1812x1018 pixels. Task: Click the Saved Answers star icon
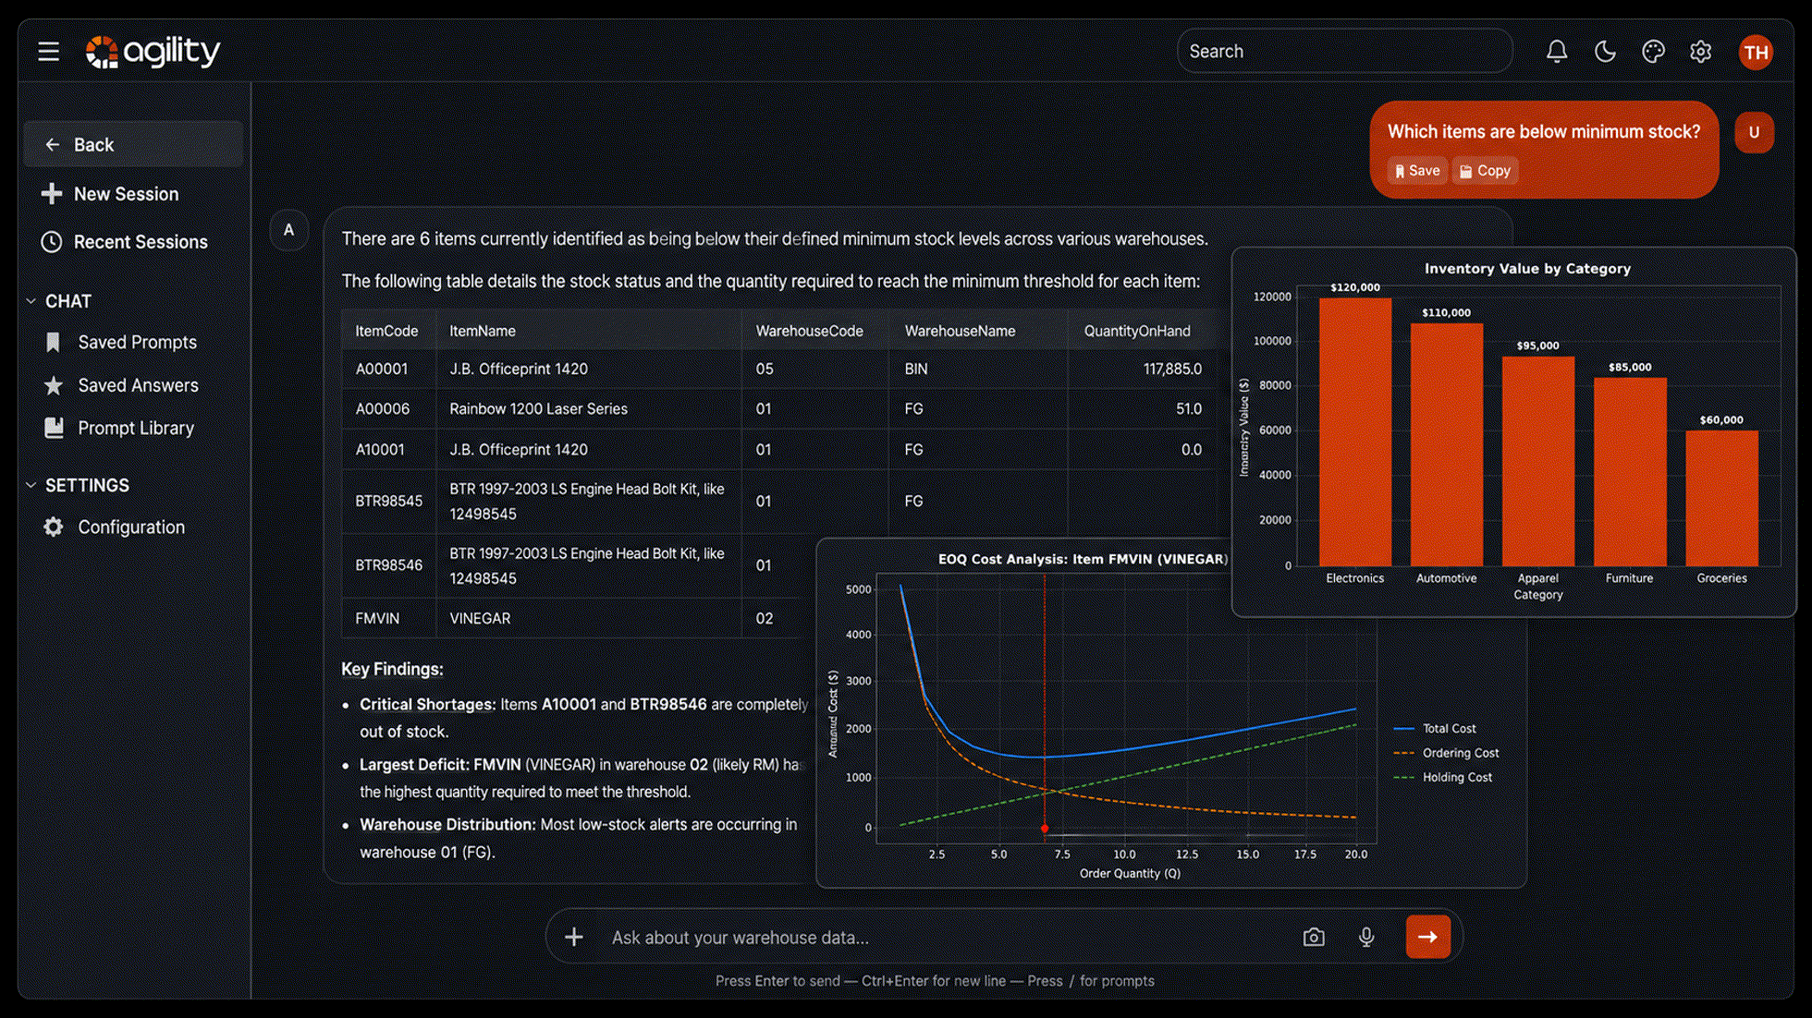tap(54, 386)
